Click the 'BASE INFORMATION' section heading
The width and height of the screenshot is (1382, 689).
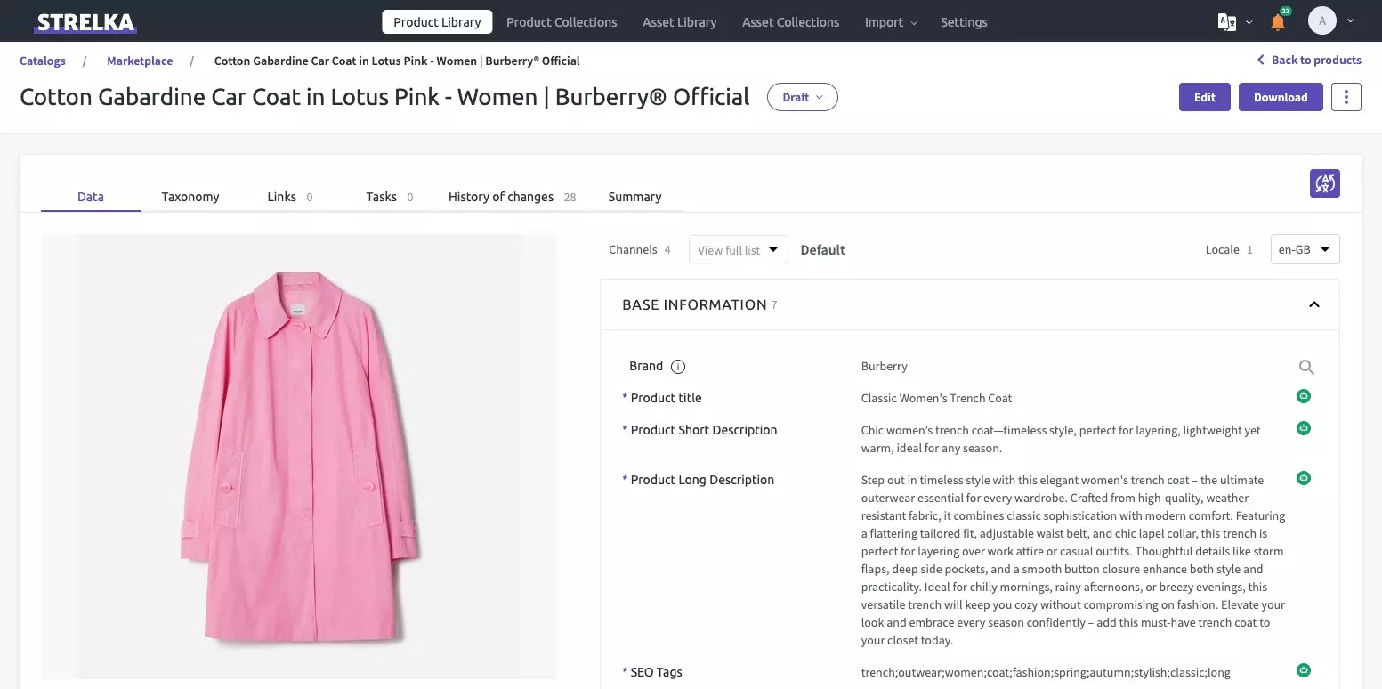(x=694, y=304)
